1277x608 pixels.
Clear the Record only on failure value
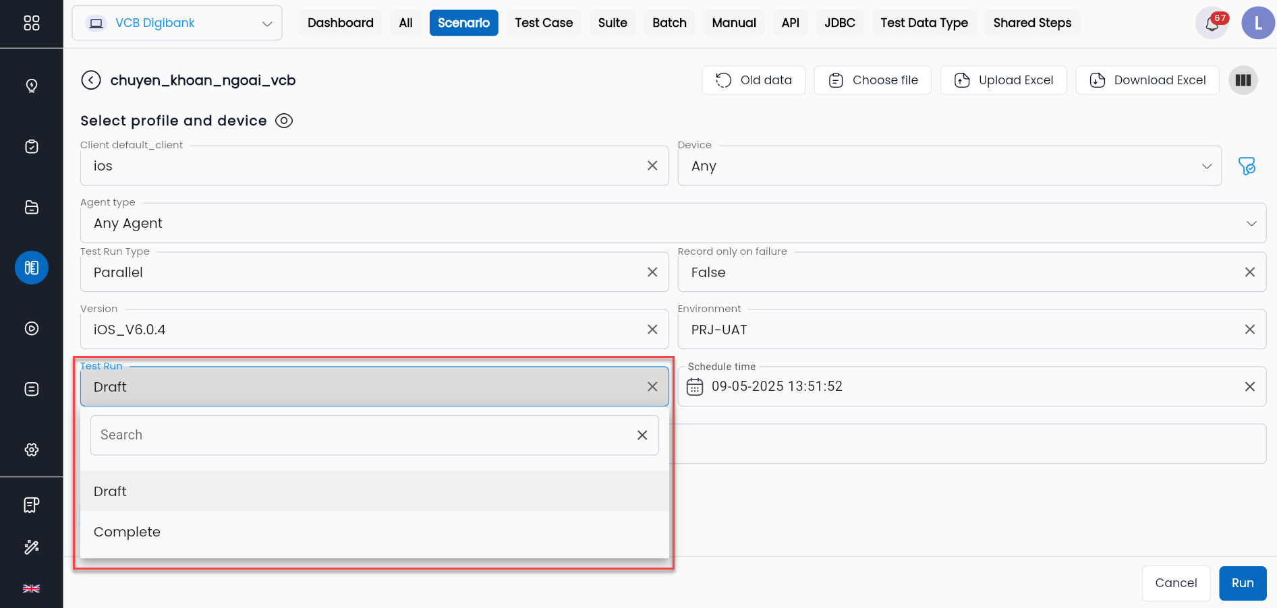point(1250,272)
